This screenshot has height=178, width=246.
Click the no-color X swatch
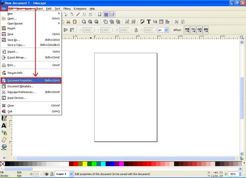[3, 164]
